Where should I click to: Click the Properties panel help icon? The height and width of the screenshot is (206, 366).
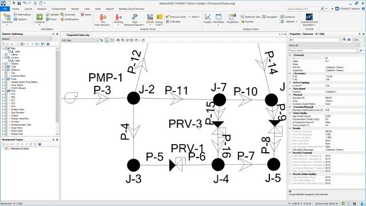click(349, 40)
